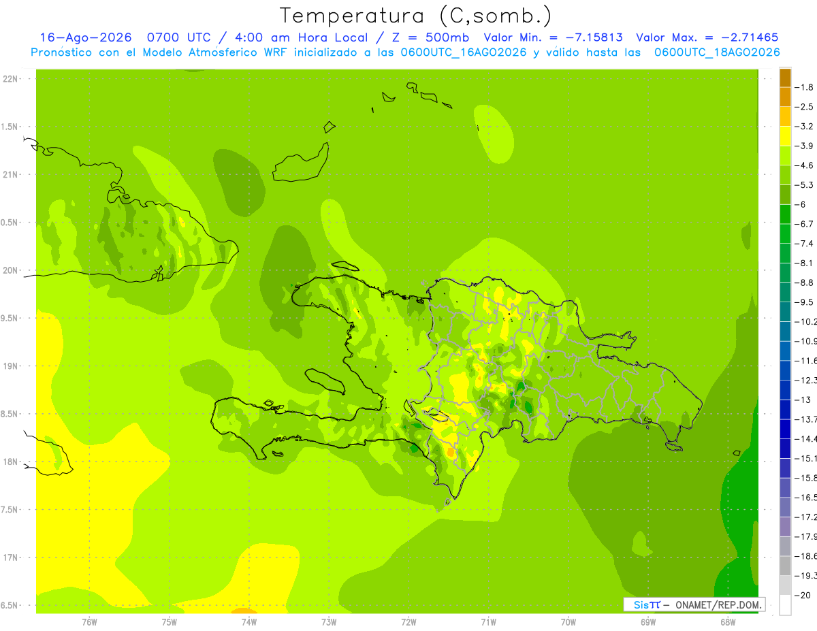Select the '16-Ago-2026' date text

85,37
